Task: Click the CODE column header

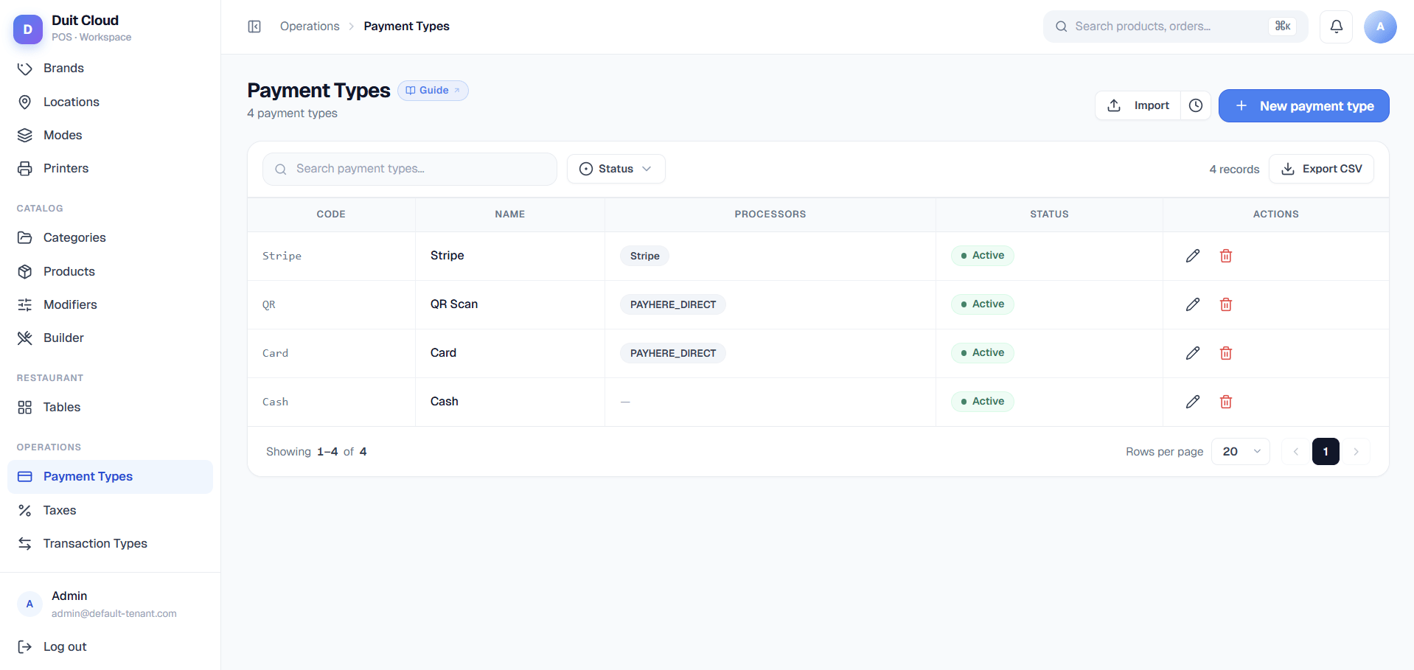Action: tap(331, 214)
